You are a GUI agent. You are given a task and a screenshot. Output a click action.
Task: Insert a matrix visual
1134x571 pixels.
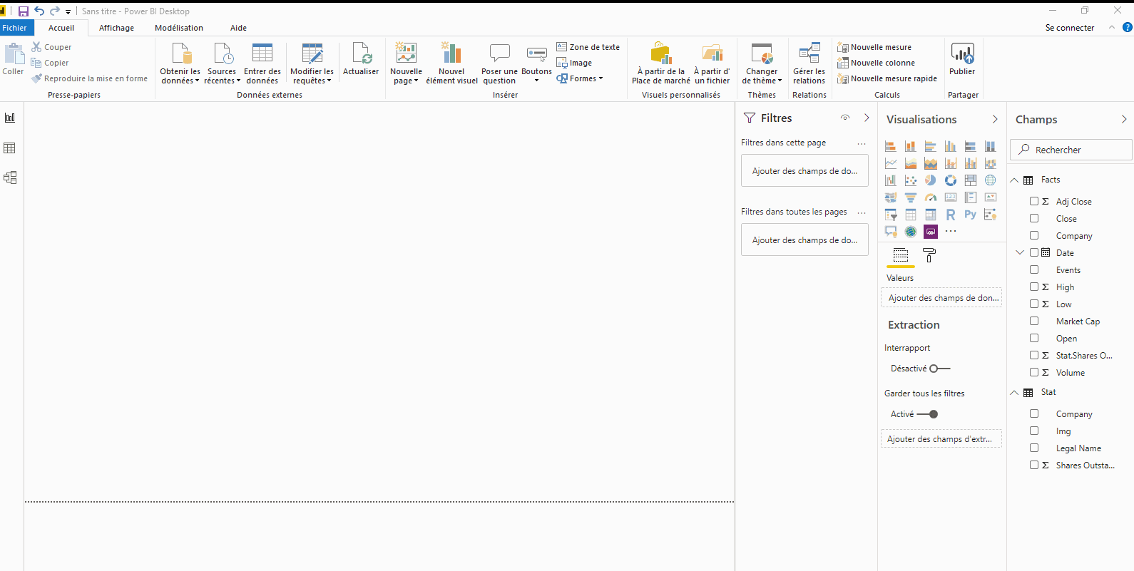pos(931,215)
